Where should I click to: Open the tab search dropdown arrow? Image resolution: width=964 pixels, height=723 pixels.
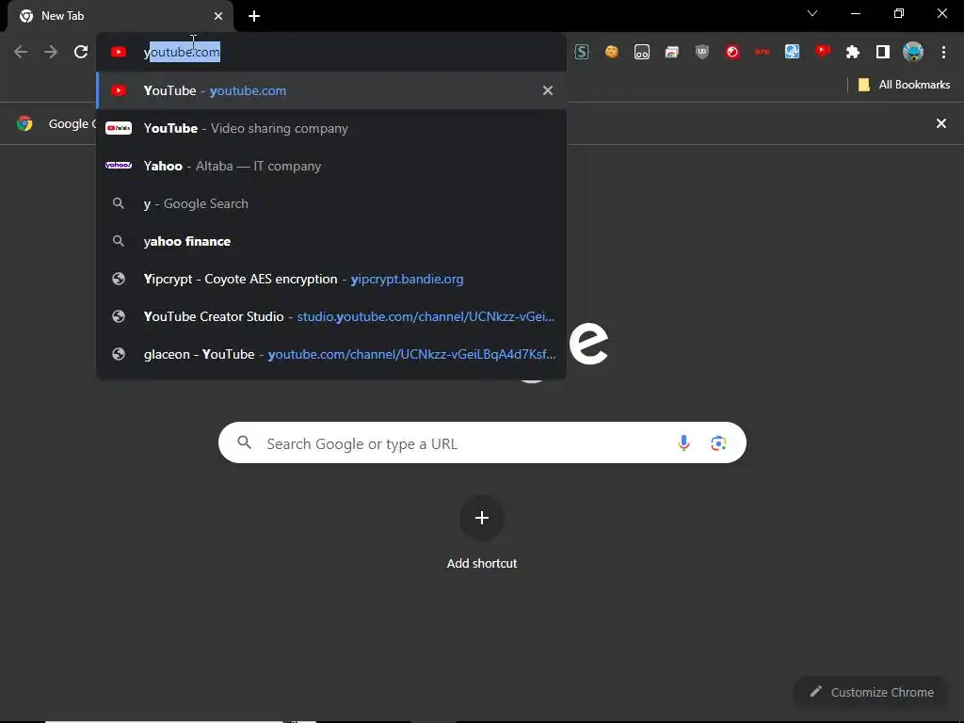812,13
